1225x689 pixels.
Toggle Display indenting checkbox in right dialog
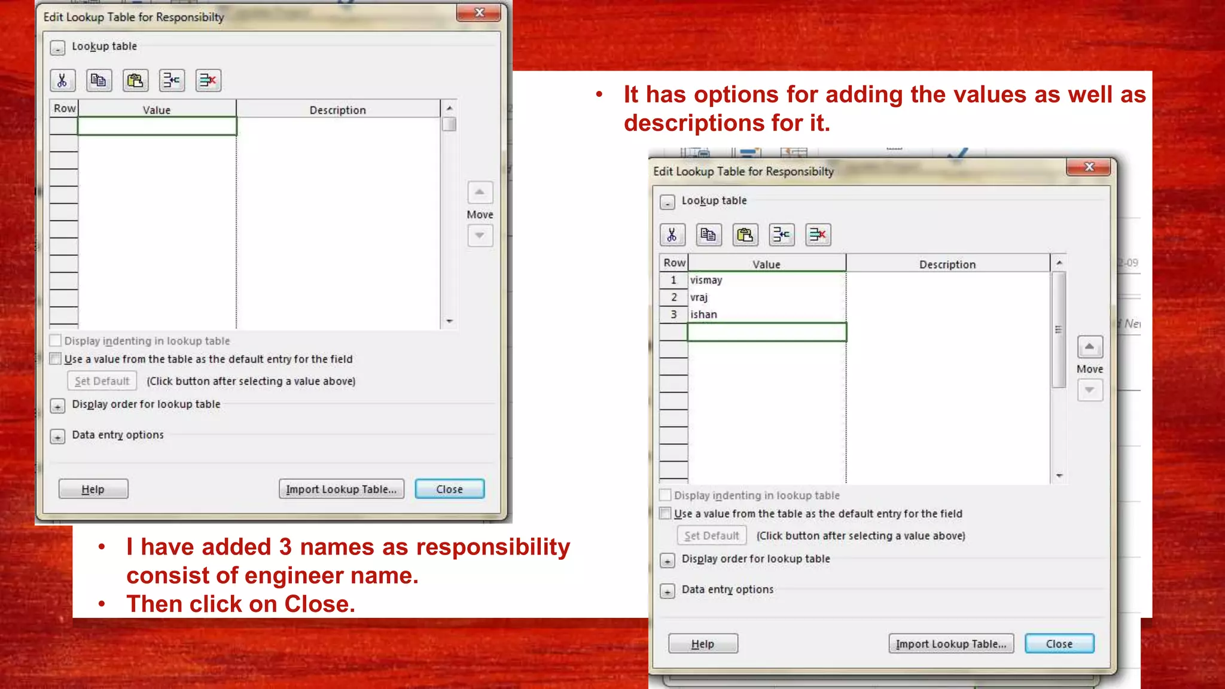(665, 495)
